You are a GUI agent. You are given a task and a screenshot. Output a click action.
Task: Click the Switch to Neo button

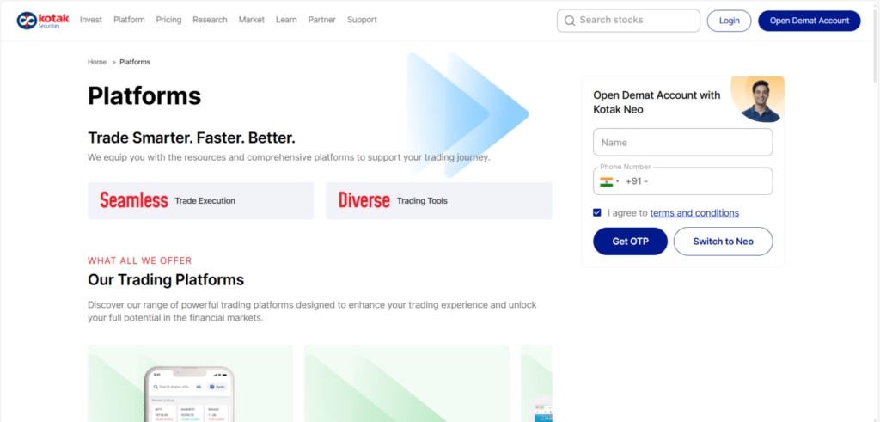[x=723, y=242]
